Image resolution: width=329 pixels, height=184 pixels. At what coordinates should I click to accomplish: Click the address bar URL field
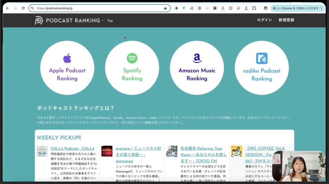coord(96,8)
